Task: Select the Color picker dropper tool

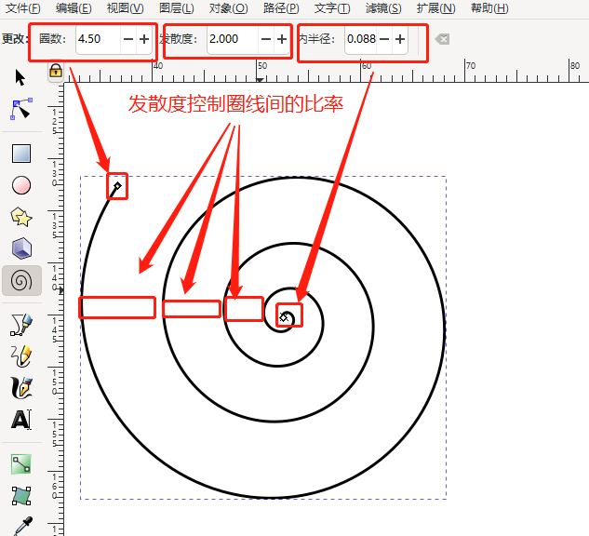Action: (x=22, y=526)
